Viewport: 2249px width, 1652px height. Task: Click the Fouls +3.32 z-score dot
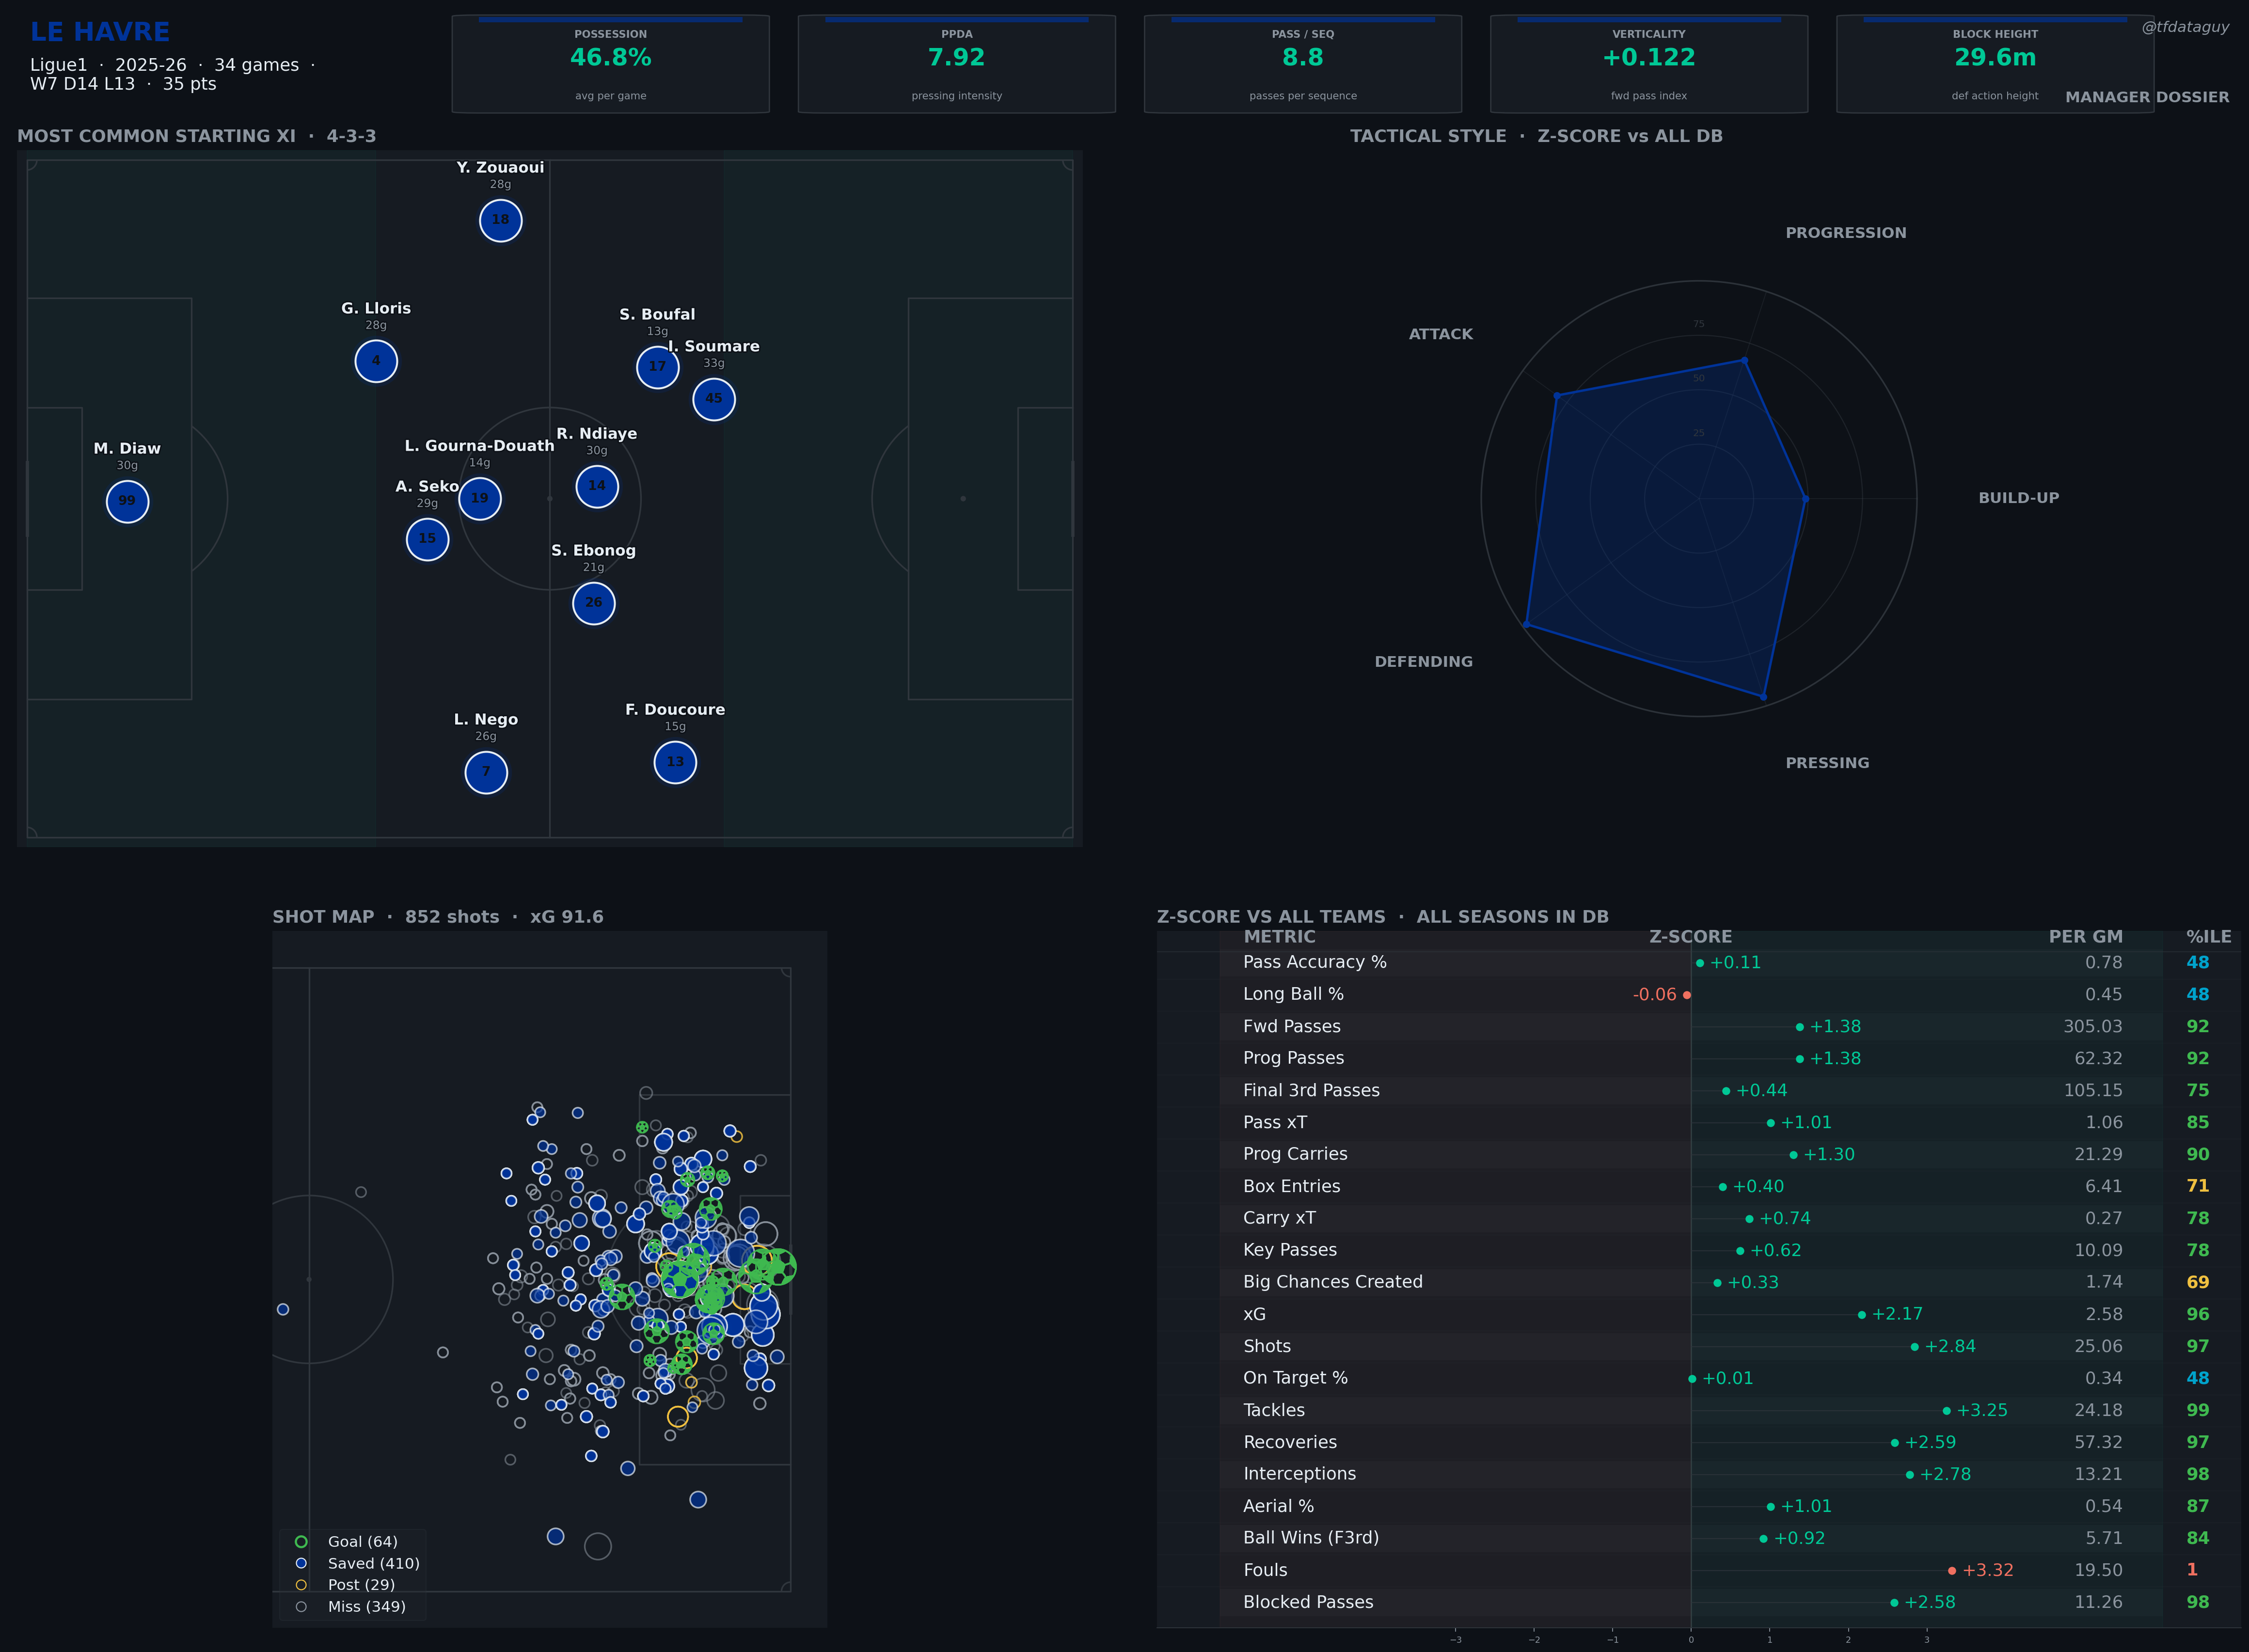coord(1951,1570)
